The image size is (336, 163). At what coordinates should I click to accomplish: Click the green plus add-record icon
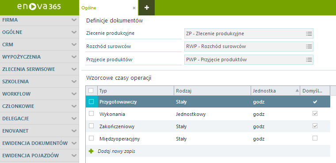91,151
